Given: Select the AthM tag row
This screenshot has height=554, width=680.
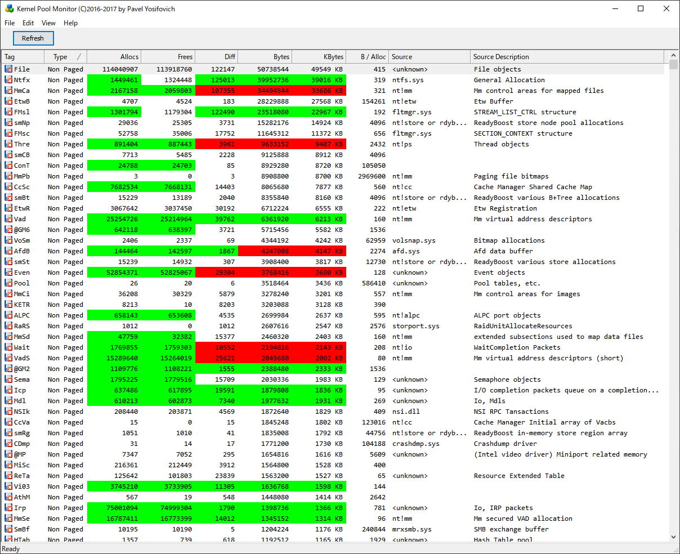Looking at the screenshot, I should pyautogui.click(x=334, y=497).
